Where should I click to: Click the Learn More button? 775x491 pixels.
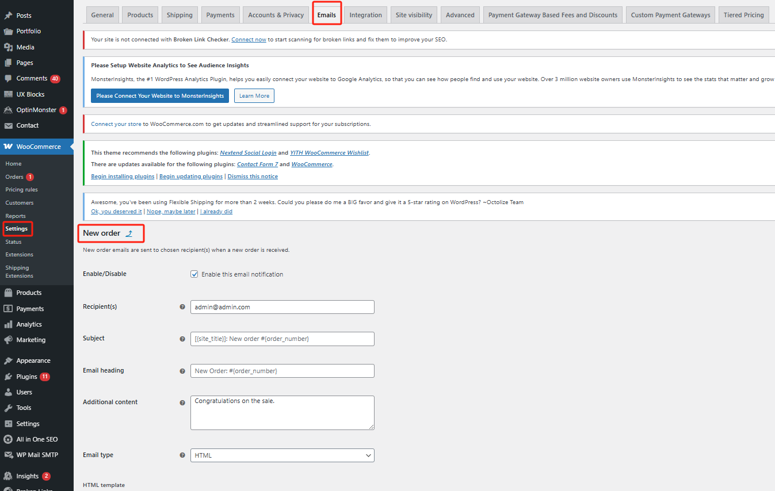(x=254, y=96)
